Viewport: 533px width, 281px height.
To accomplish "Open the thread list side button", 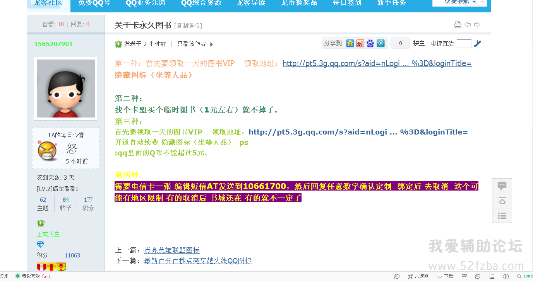I will (x=502, y=216).
